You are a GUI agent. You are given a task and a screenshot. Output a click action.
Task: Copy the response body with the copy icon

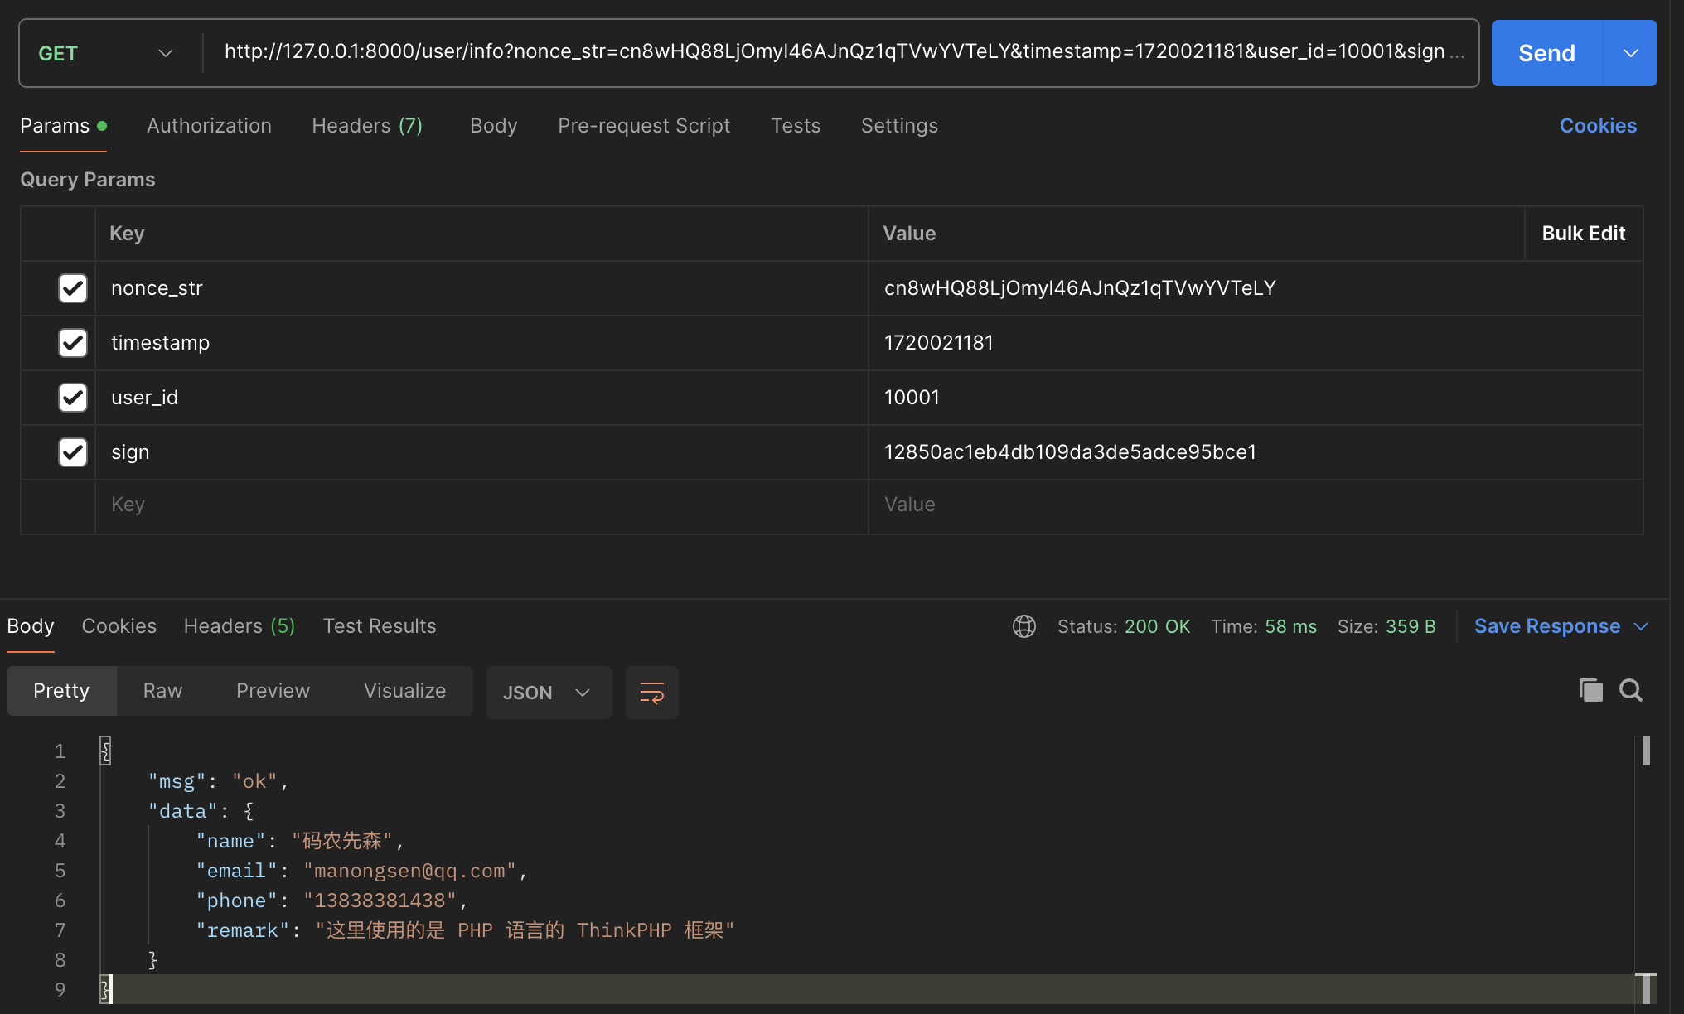1590,690
